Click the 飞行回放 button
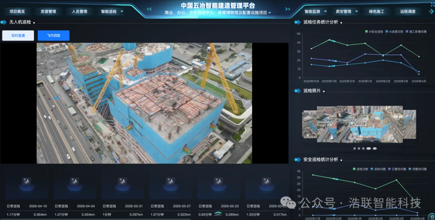 (54, 35)
